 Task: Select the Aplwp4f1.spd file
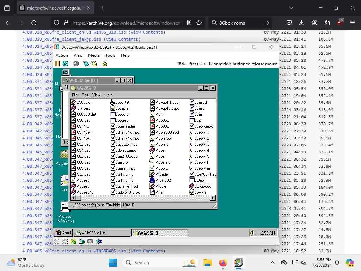[164, 102]
